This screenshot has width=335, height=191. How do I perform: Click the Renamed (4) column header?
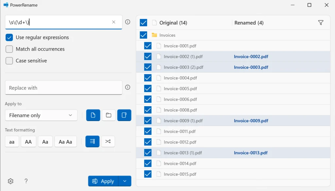[249, 23]
